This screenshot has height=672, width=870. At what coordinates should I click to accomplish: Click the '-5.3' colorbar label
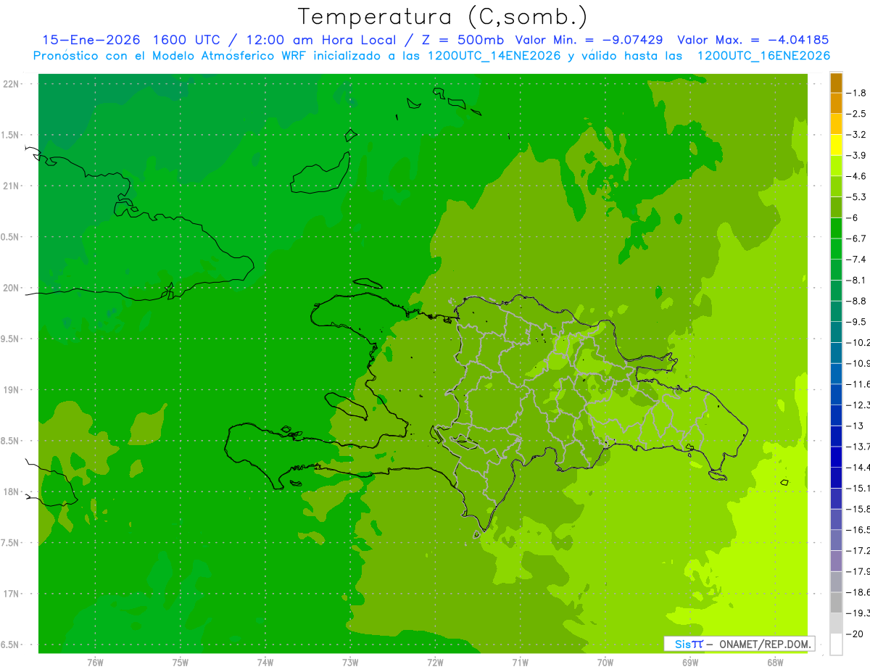click(x=857, y=196)
